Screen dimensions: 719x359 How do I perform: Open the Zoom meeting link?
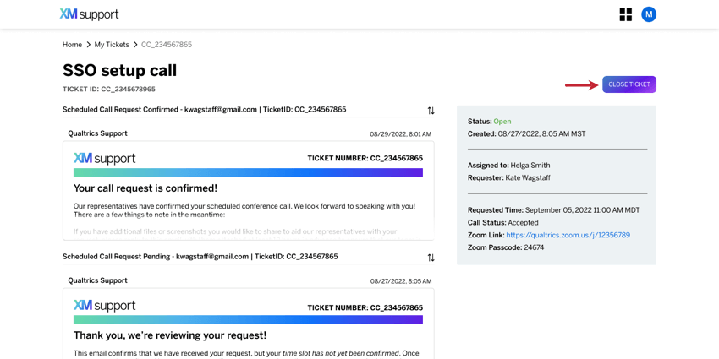point(568,235)
